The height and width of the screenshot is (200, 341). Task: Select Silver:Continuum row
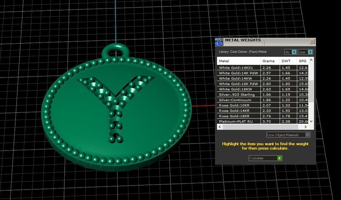[262, 100]
